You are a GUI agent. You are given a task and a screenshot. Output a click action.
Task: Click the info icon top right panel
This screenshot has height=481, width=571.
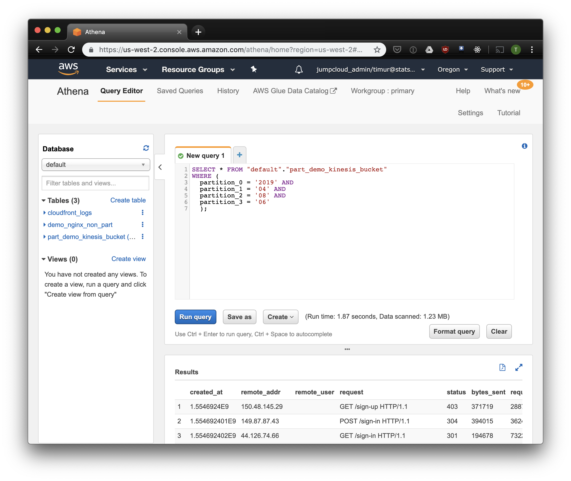pos(525,146)
